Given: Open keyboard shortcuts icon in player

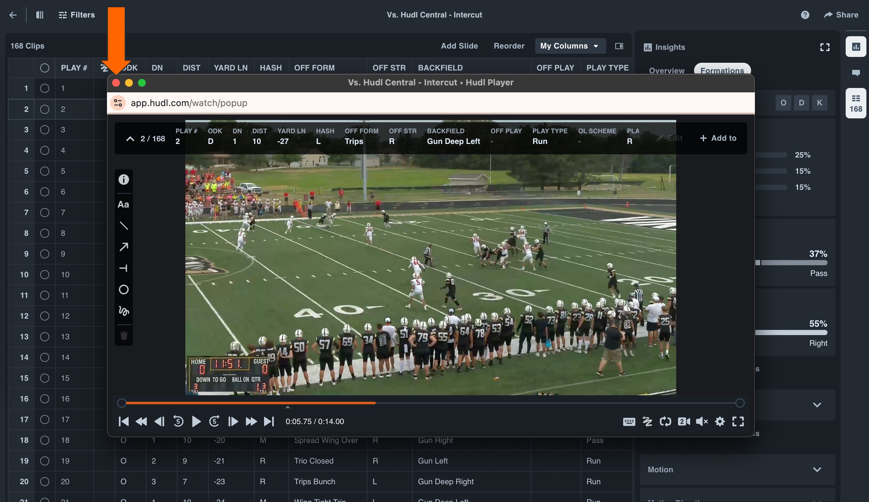Looking at the screenshot, I should point(629,421).
